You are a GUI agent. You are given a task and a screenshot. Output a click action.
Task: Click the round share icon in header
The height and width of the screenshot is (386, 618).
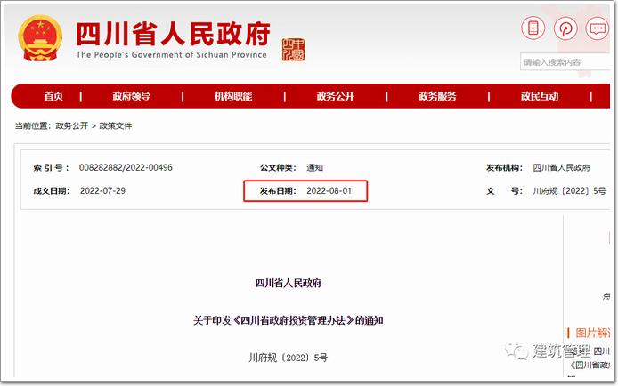click(x=565, y=28)
